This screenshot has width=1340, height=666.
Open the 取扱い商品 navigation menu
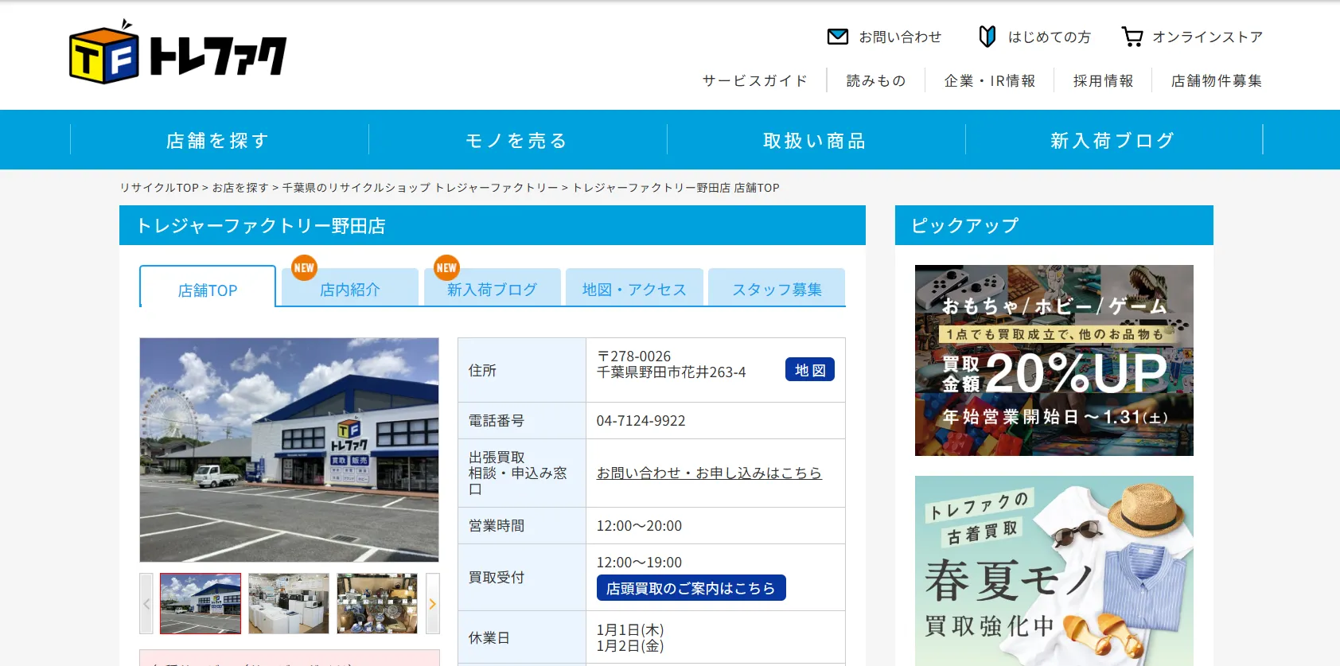point(815,141)
